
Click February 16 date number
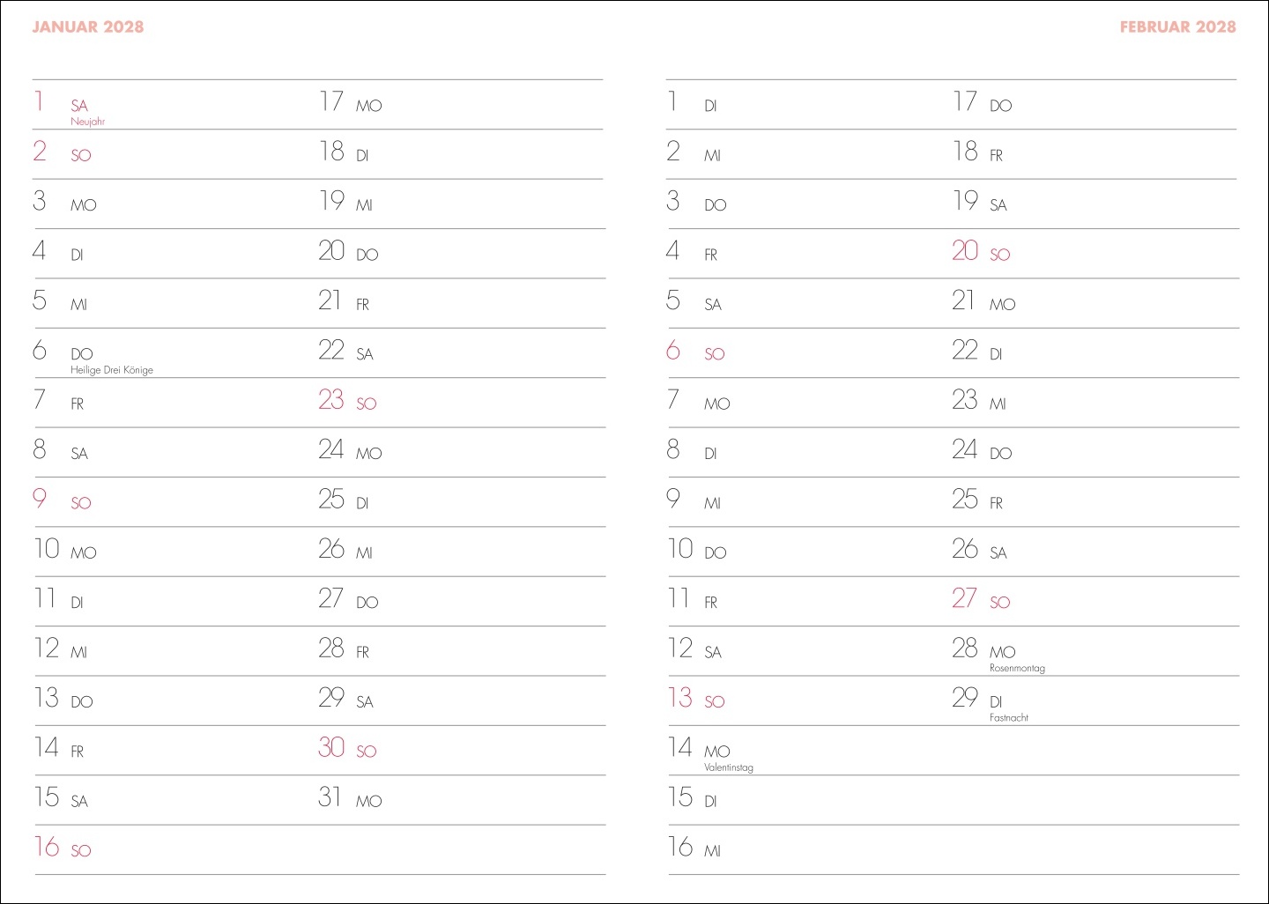(680, 847)
